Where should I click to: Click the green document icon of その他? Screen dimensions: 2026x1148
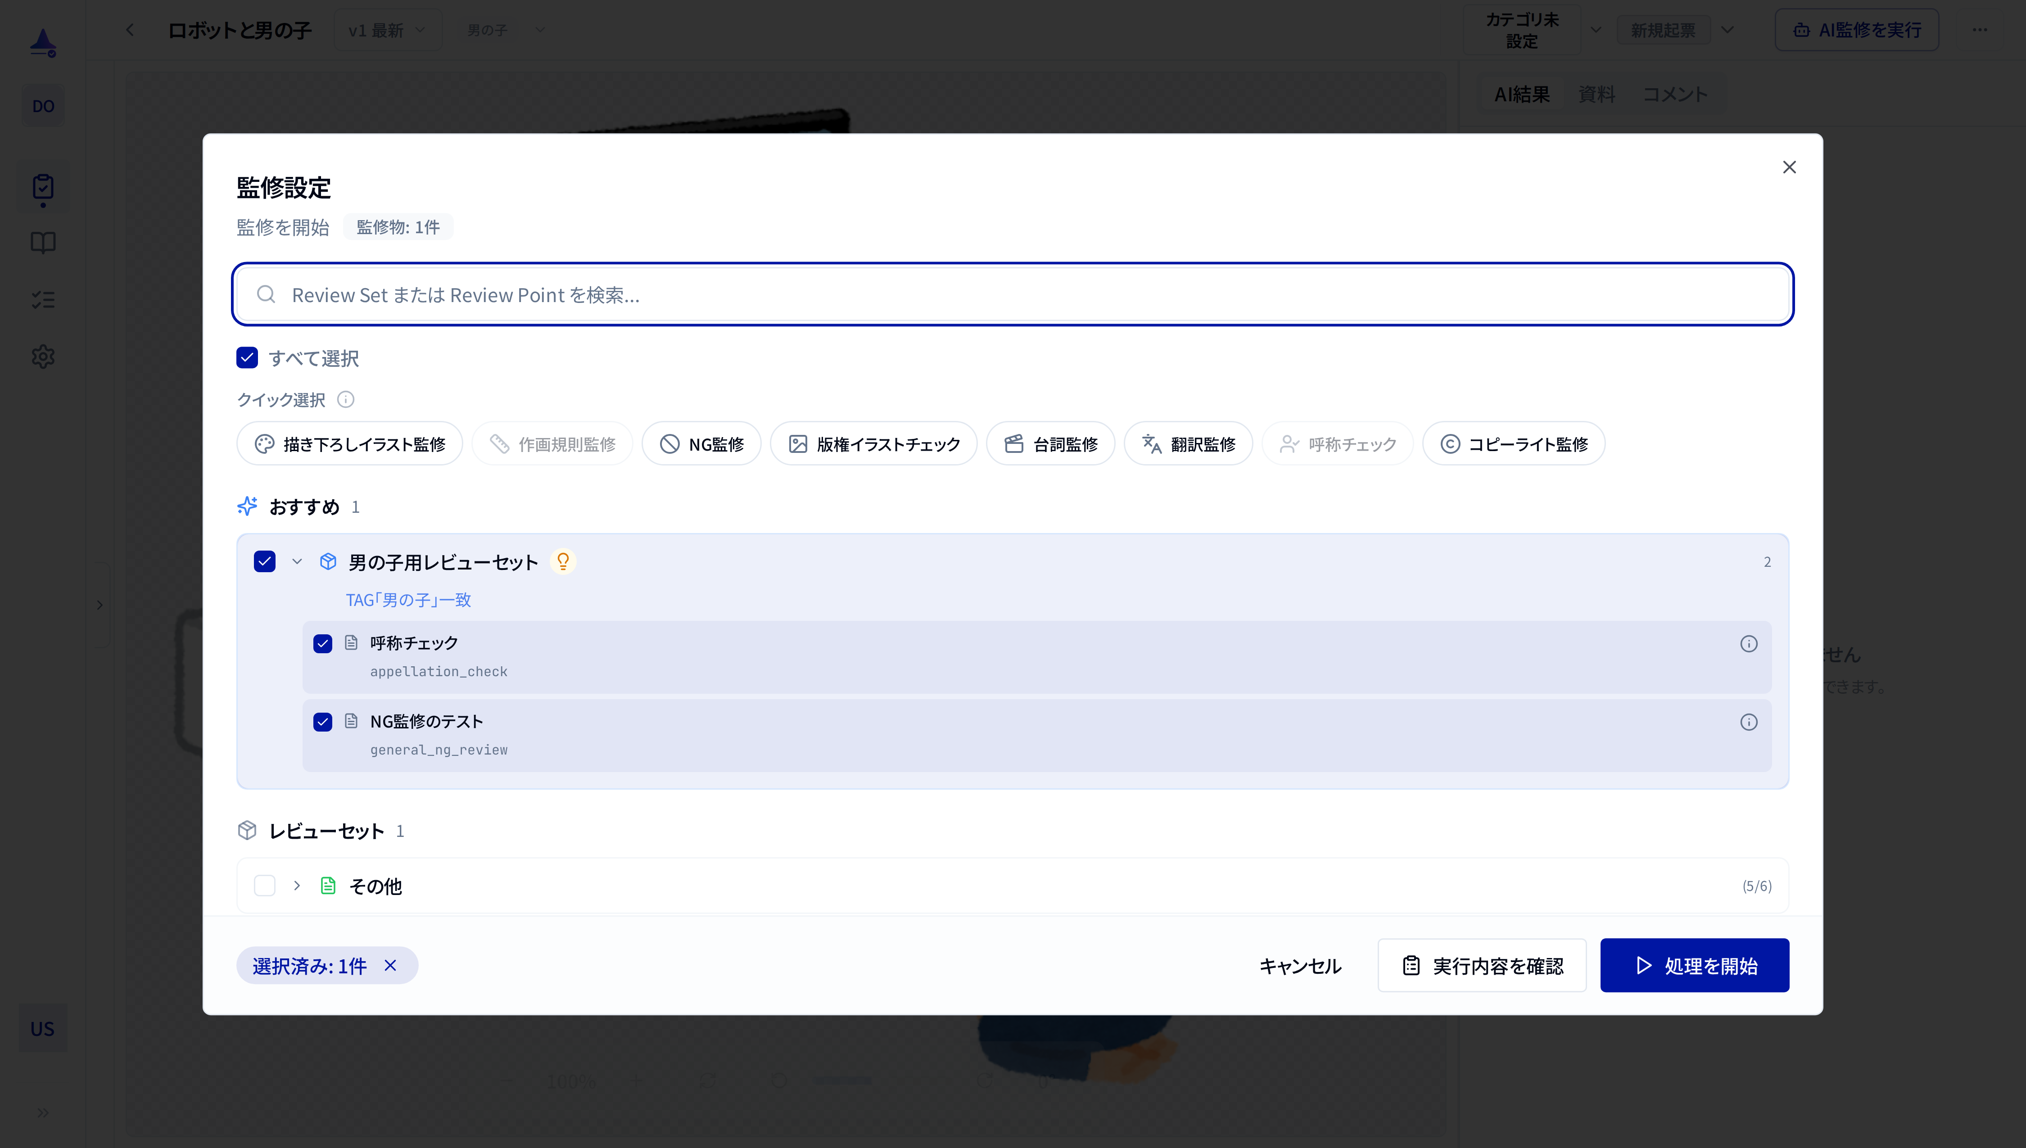click(x=328, y=886)
